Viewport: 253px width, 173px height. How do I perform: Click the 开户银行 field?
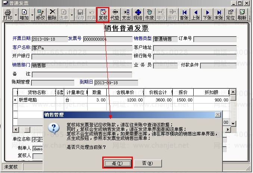click(x=82, y=57)
